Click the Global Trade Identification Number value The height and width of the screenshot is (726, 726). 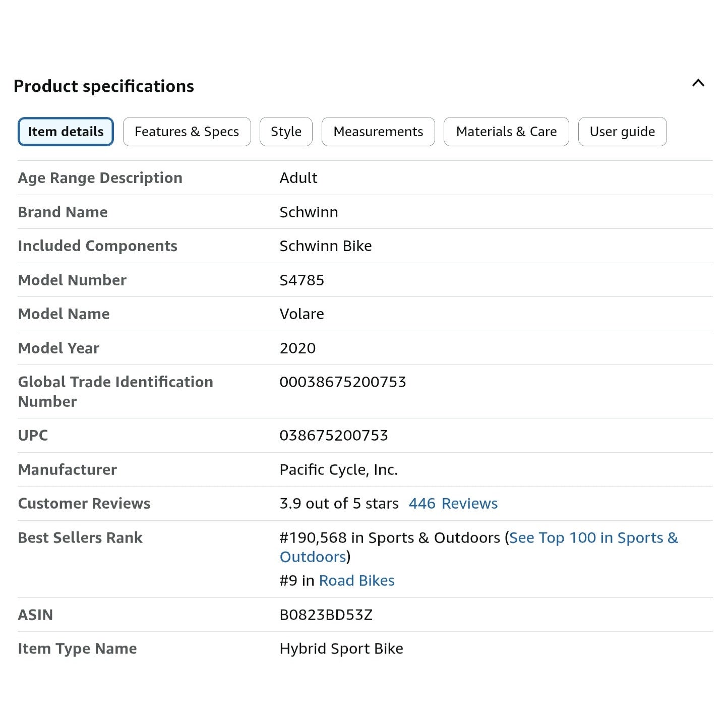[343, 382]
